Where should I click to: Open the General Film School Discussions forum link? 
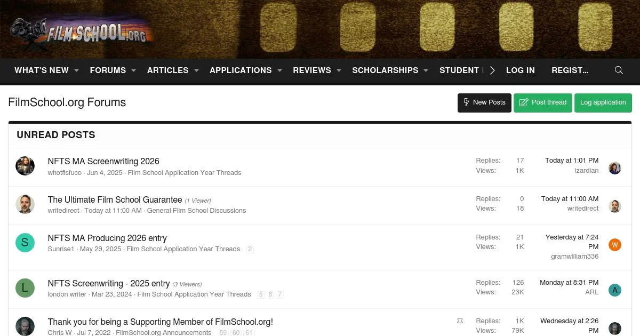coord(196,211)
